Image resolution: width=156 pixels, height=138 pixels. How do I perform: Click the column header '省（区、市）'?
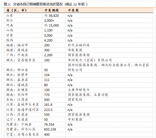(x=17, y=10)
